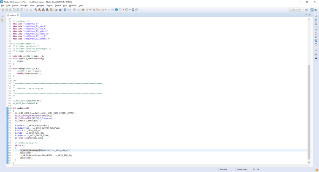319x172 pixels.
Task: Select the main.c editor tab
Action: pyautogui.click(x=13, y=15)
